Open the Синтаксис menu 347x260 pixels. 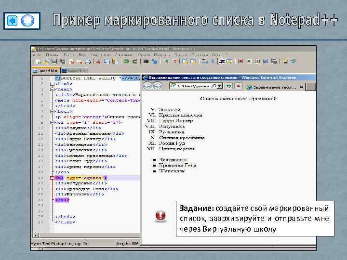click(124, 54)
